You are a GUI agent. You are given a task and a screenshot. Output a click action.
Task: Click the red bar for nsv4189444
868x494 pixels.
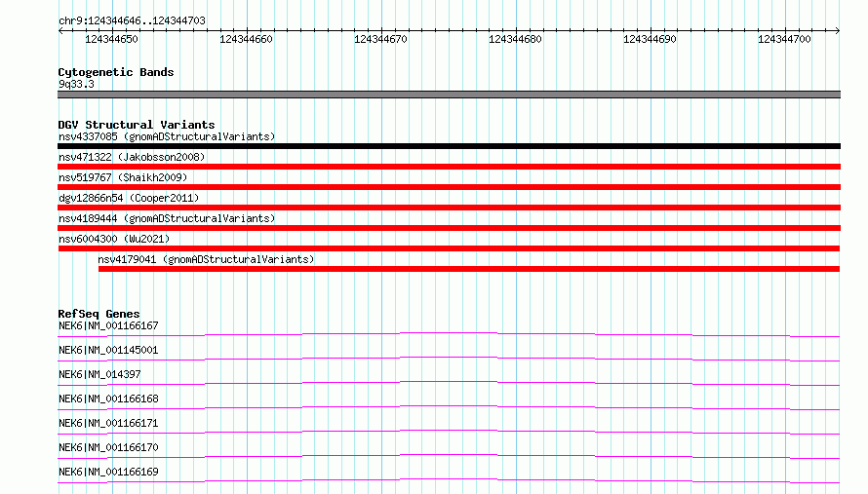click(449, 228)
